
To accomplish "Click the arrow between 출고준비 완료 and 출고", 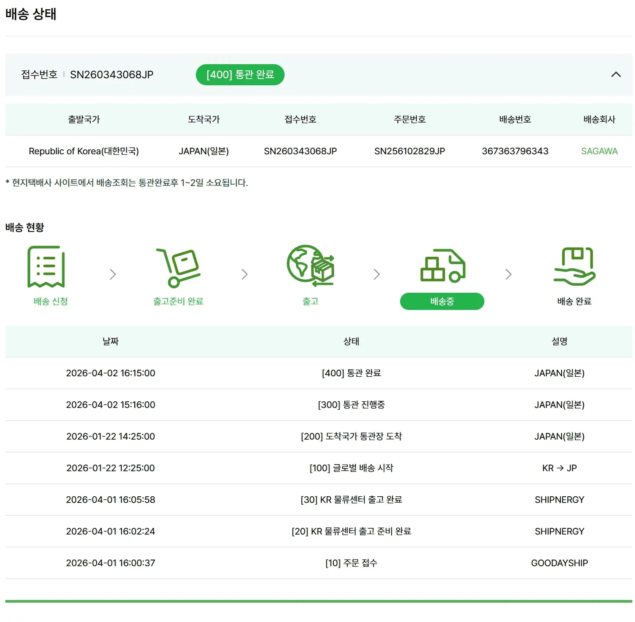I will pos(245,274).
